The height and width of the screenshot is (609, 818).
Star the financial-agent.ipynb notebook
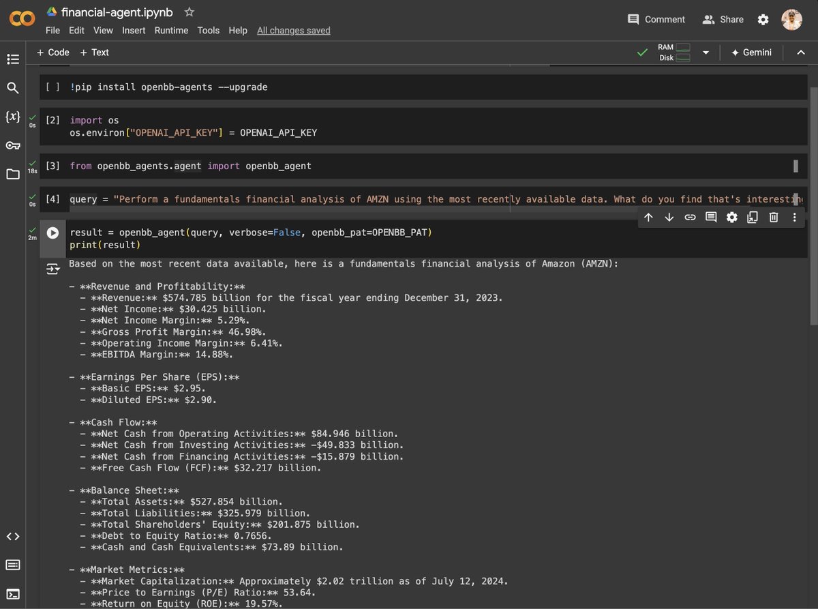click(190, 12)
